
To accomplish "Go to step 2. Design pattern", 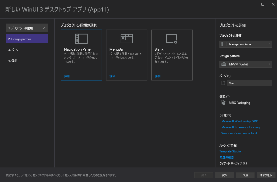I will [27, 39].
